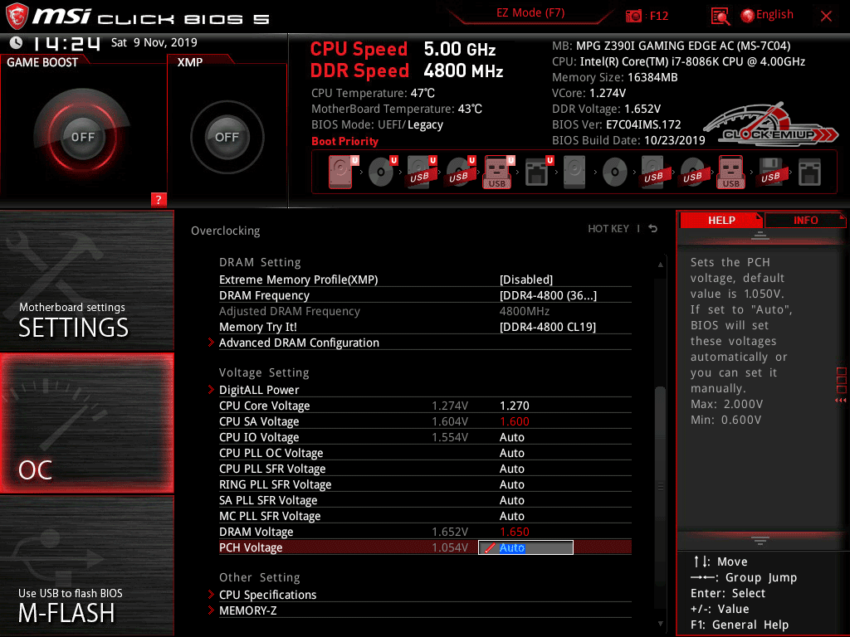Viewport: 850px width, 637px height.
Task: Click the CPU Core Voltage value field
Action: [515, 406]
